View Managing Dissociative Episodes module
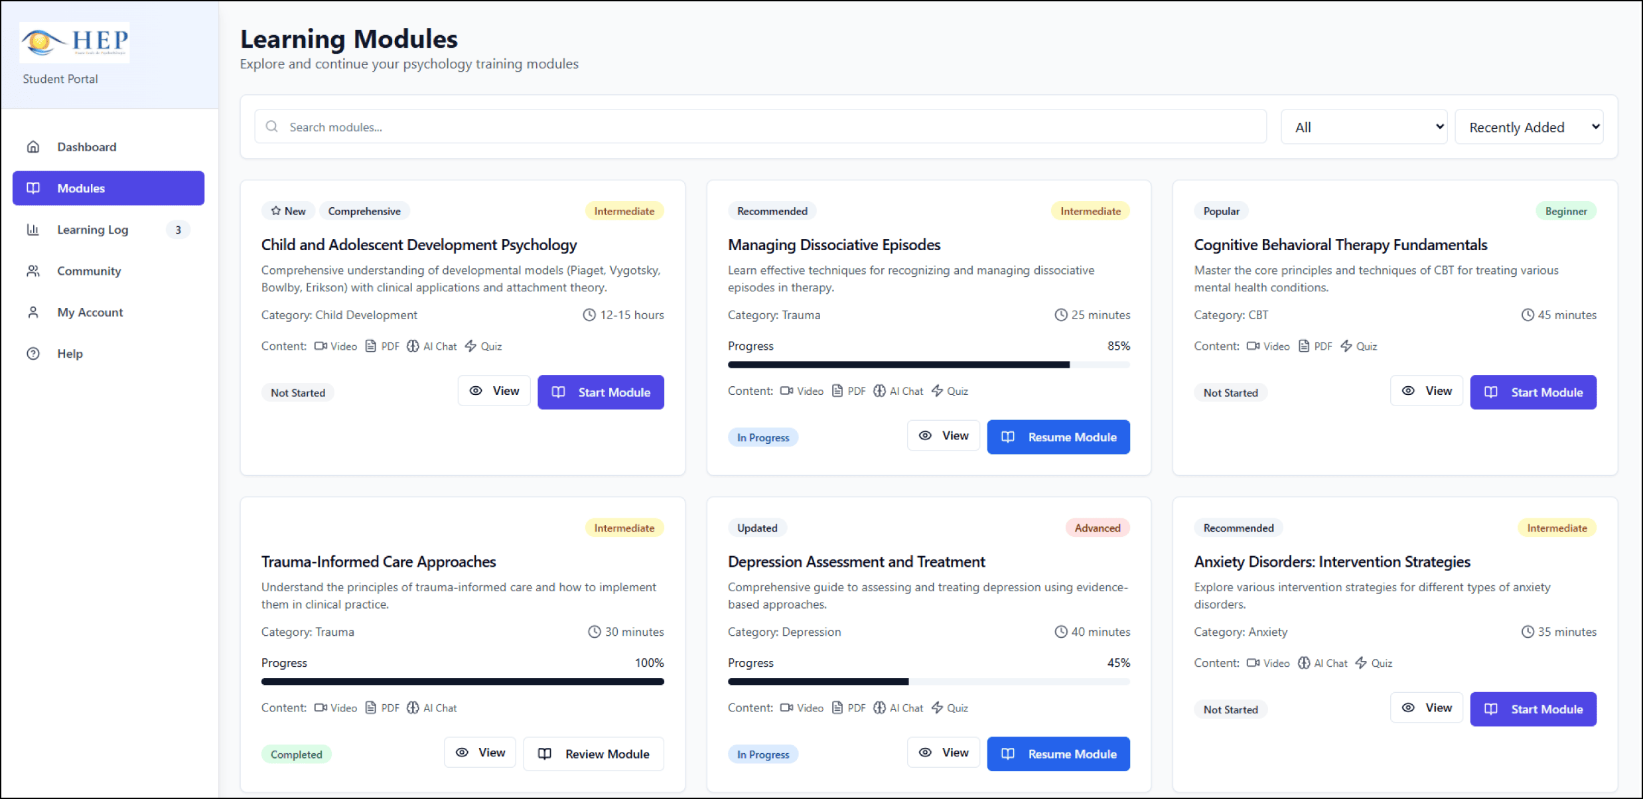Viewport: 1643px width, 799px height. 944,435
